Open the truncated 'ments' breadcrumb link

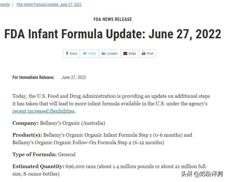pos(5,4)
